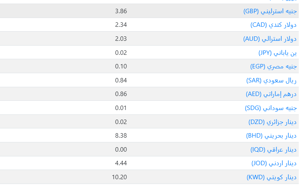300x188 pixels.
Task: Open the Egyptian pound (EGP) link
Action: (x=274, y=66)
